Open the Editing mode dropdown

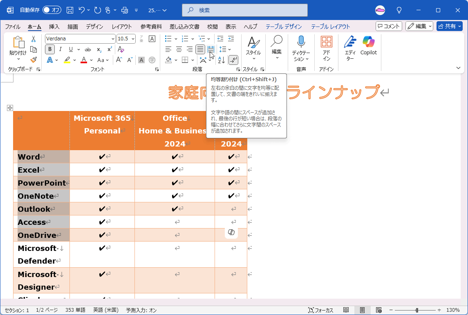(419, 26)
